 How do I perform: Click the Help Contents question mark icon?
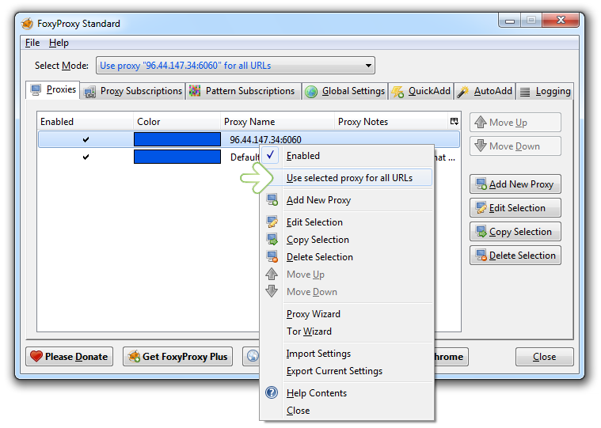pos(272,392)
